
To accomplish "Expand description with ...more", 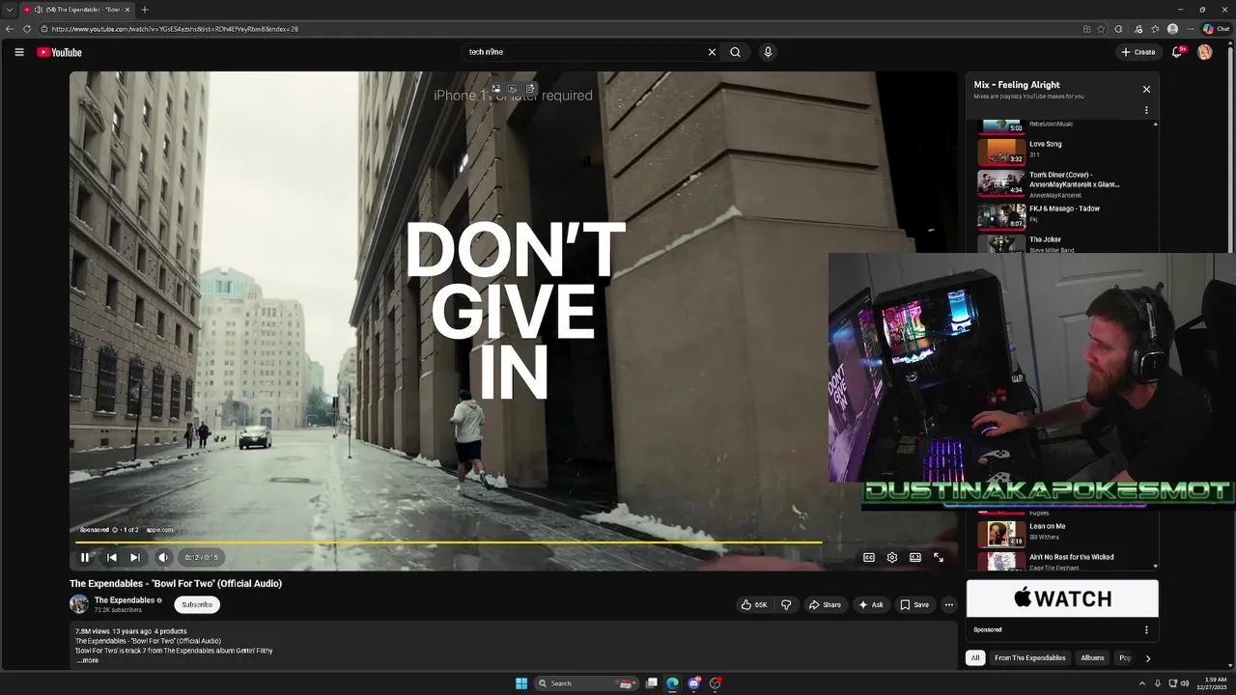I will coord(88,660).
